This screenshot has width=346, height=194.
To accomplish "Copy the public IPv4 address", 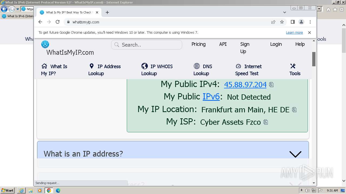I will point(271,85).
